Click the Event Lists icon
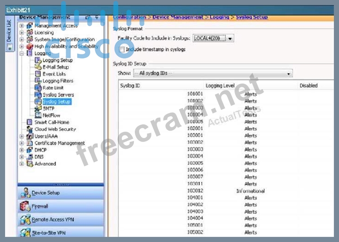339x242 pixels. [x=38, y=74]
